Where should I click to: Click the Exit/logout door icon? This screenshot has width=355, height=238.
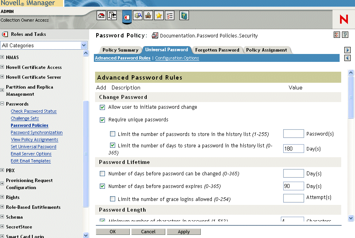(112, 16)
